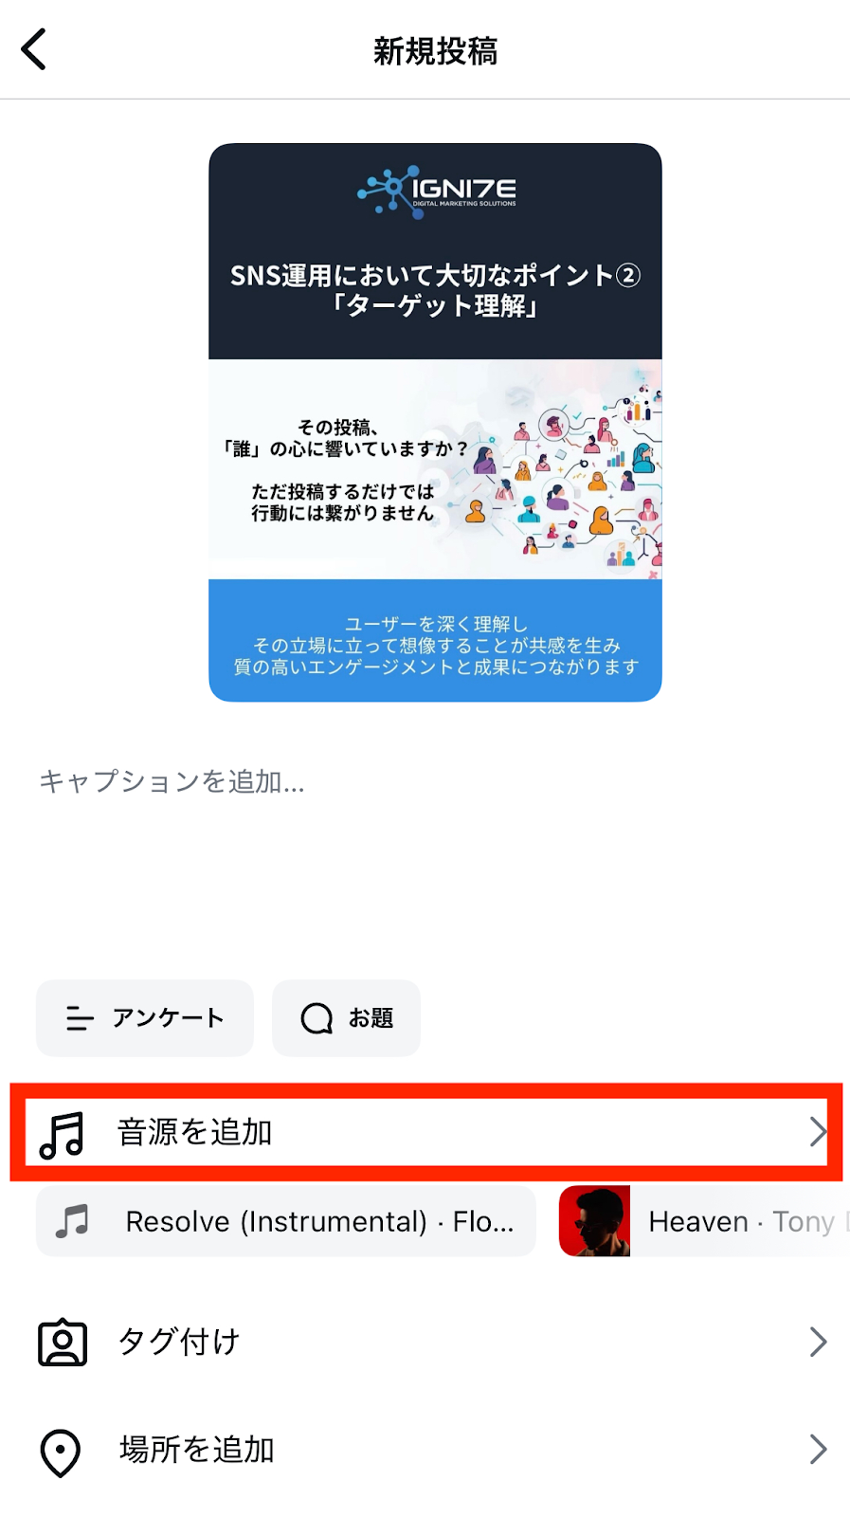Expand the タグ付け chevron
This screenshot has height=1517, width=850.
[818, 1342]
